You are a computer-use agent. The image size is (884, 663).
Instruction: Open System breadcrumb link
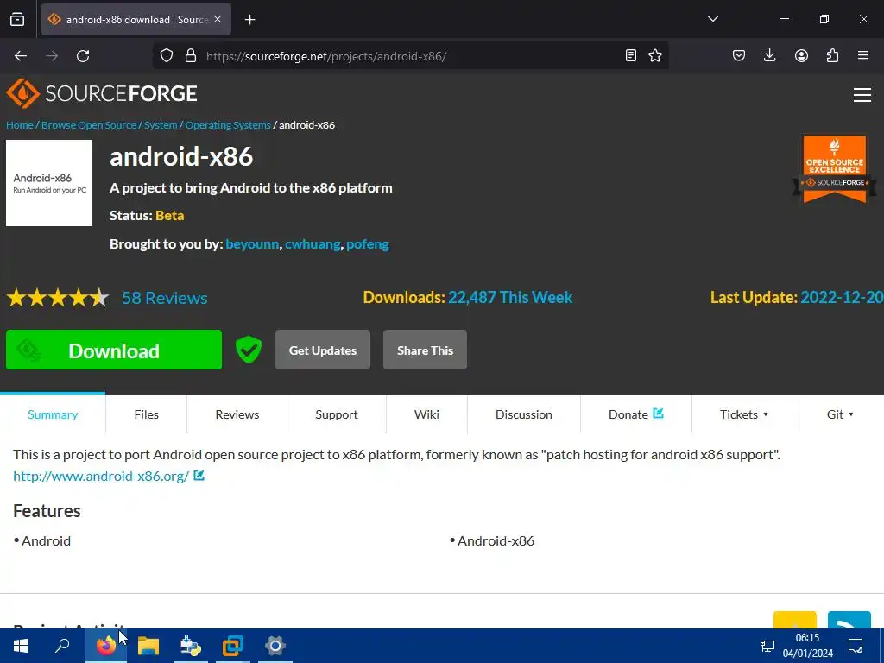coord(161,125)
